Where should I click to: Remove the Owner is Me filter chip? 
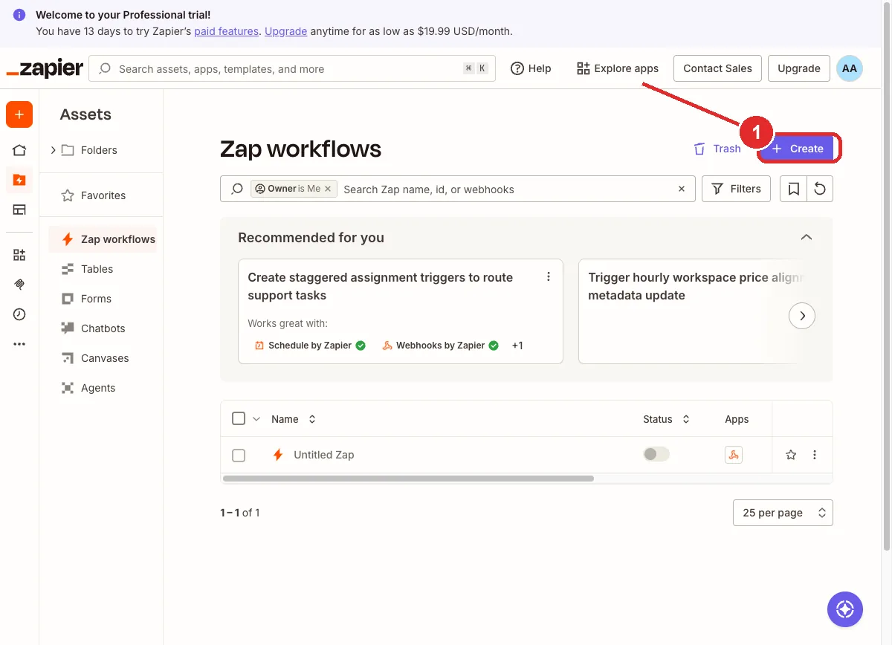(x=328, y=189)
